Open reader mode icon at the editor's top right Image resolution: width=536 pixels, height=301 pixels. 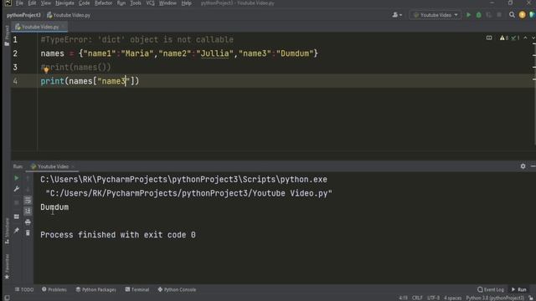[489, 38]
